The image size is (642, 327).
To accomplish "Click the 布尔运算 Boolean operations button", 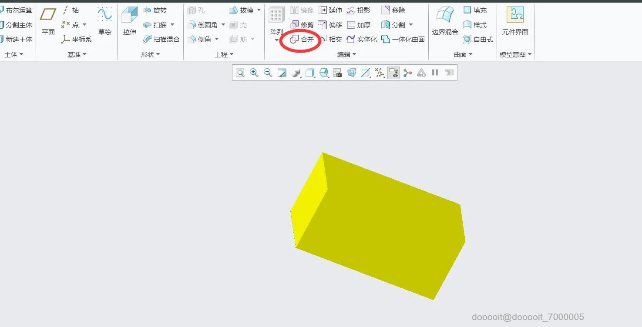I will 16,10.
